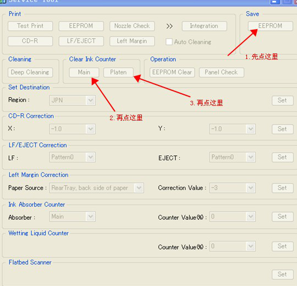Click the EEPROM button in the Save group
The width and height of the screenshot is (297, 286).
point(270,26)
